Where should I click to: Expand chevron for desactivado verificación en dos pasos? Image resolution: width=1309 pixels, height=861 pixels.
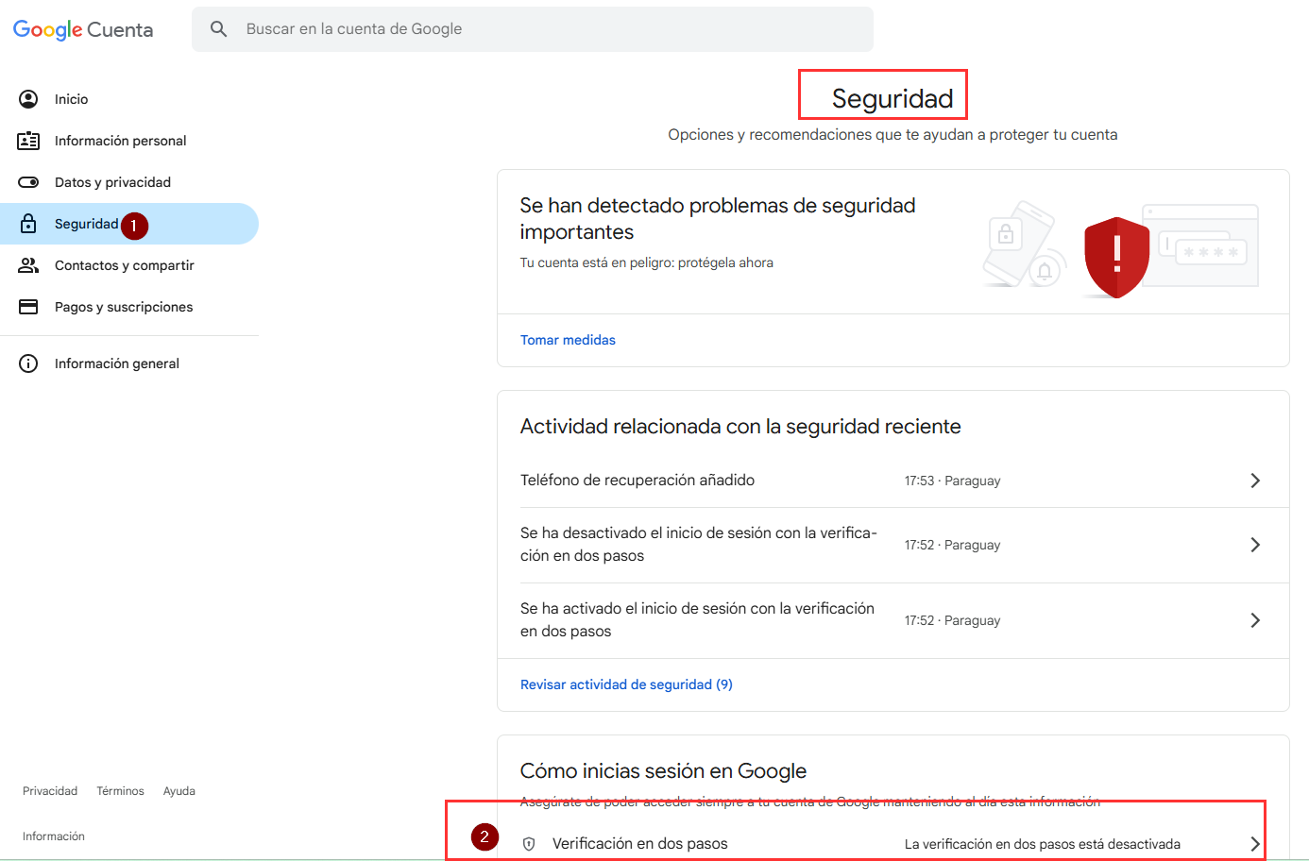[x=1255, y=545]
